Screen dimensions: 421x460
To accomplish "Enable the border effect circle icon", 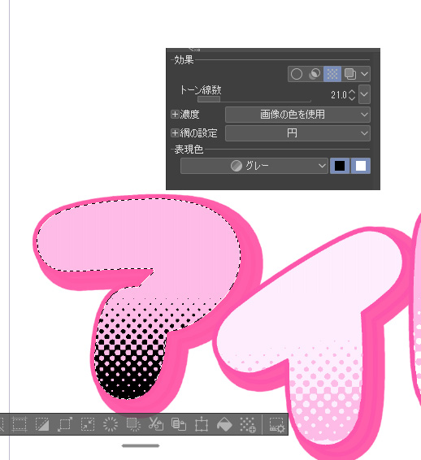I will [x=297, y=74].
